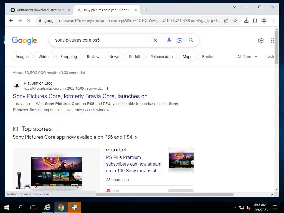The image size is (284, 213).
Task: Select the News filter chip
Action: point(114,57)
